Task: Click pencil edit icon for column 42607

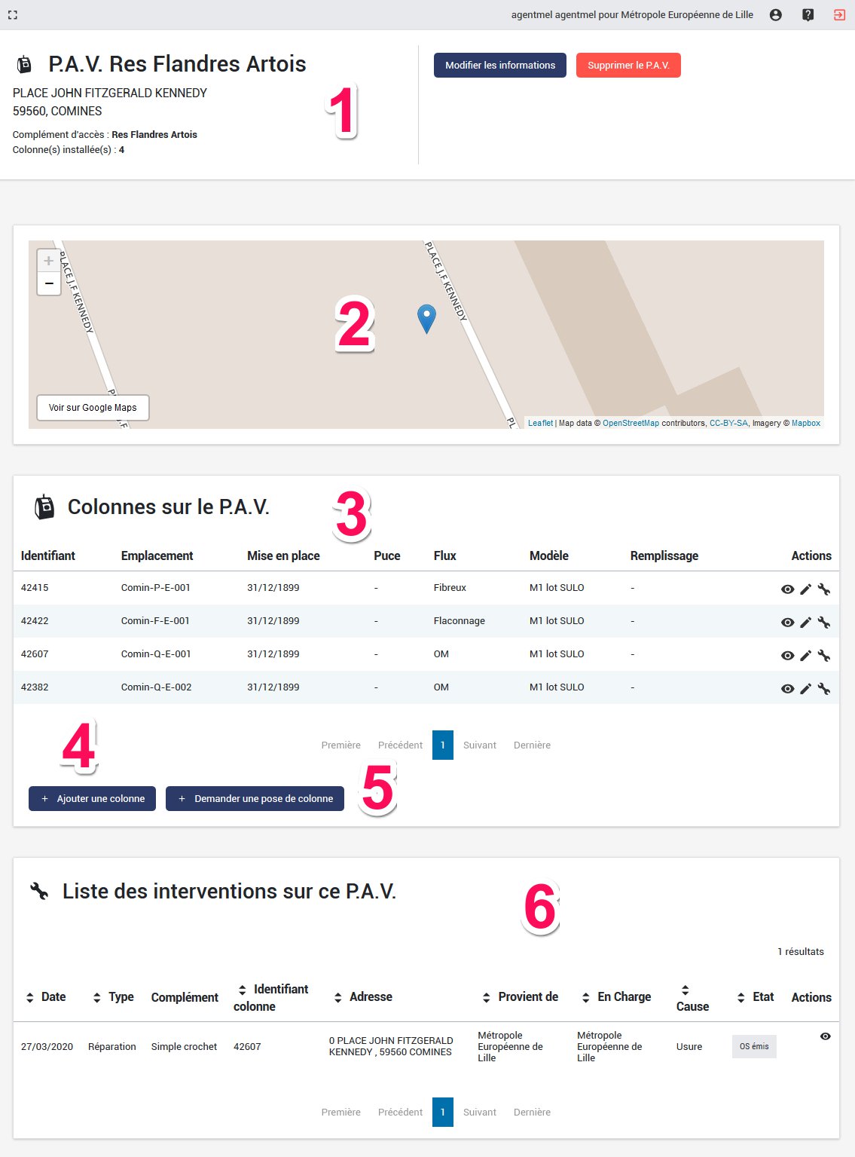Action: 805,656
